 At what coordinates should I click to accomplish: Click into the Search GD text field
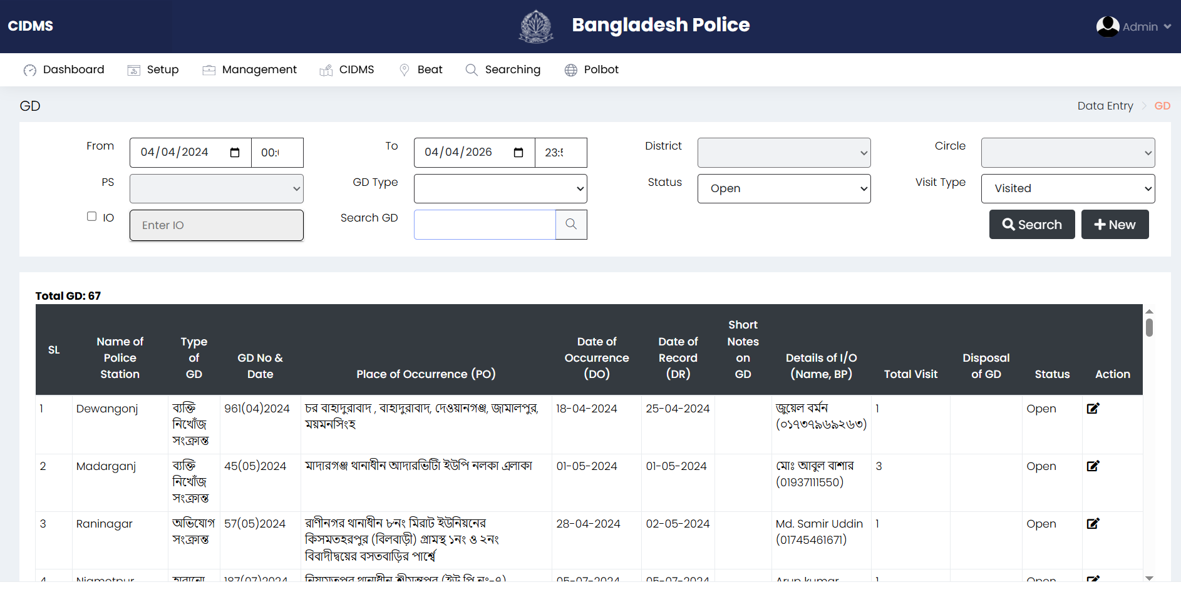tap(485, 225)
